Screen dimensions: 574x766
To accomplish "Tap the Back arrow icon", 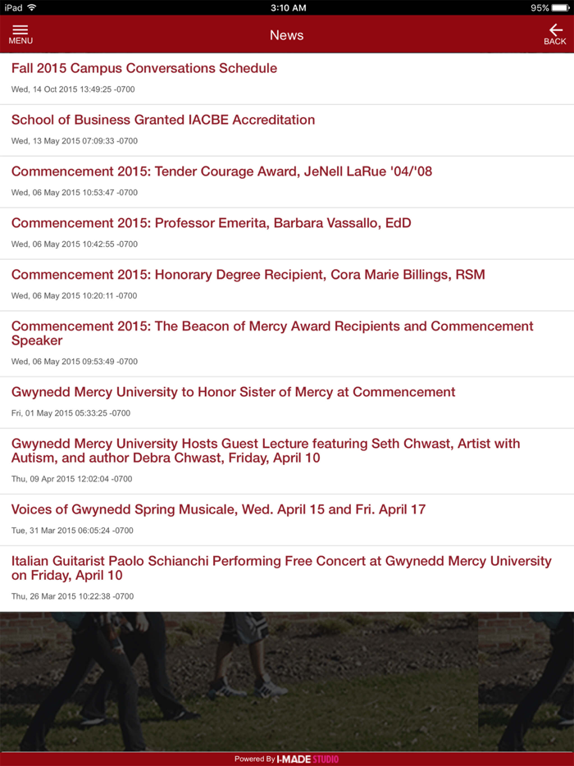I will 555,34.
